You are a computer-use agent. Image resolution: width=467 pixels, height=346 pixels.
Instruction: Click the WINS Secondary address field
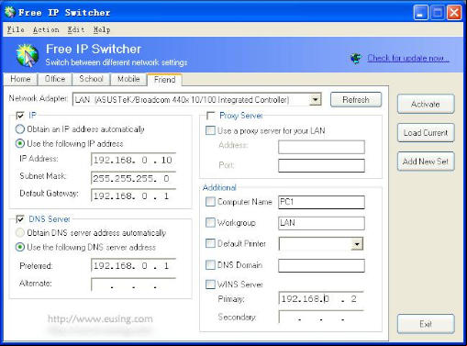point(321,318)
